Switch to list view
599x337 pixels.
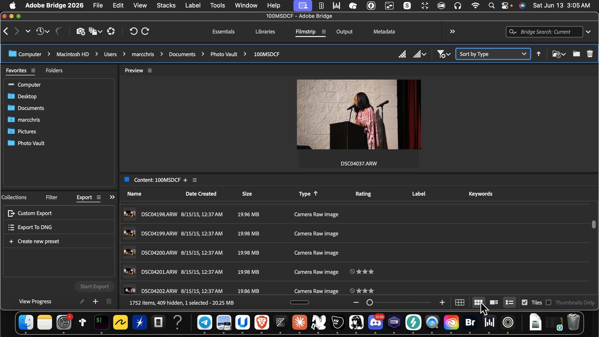point(510,303)
